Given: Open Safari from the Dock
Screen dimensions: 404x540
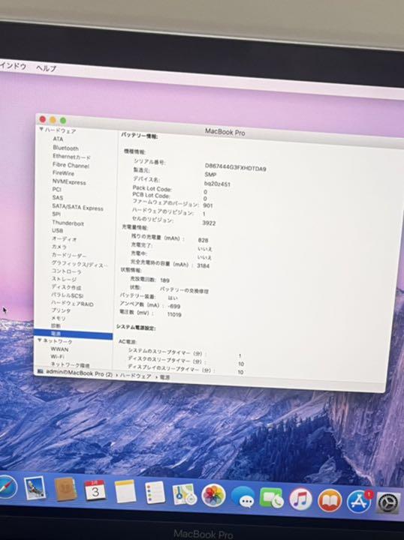Looking at the screenshot, I should click(7, 487).
